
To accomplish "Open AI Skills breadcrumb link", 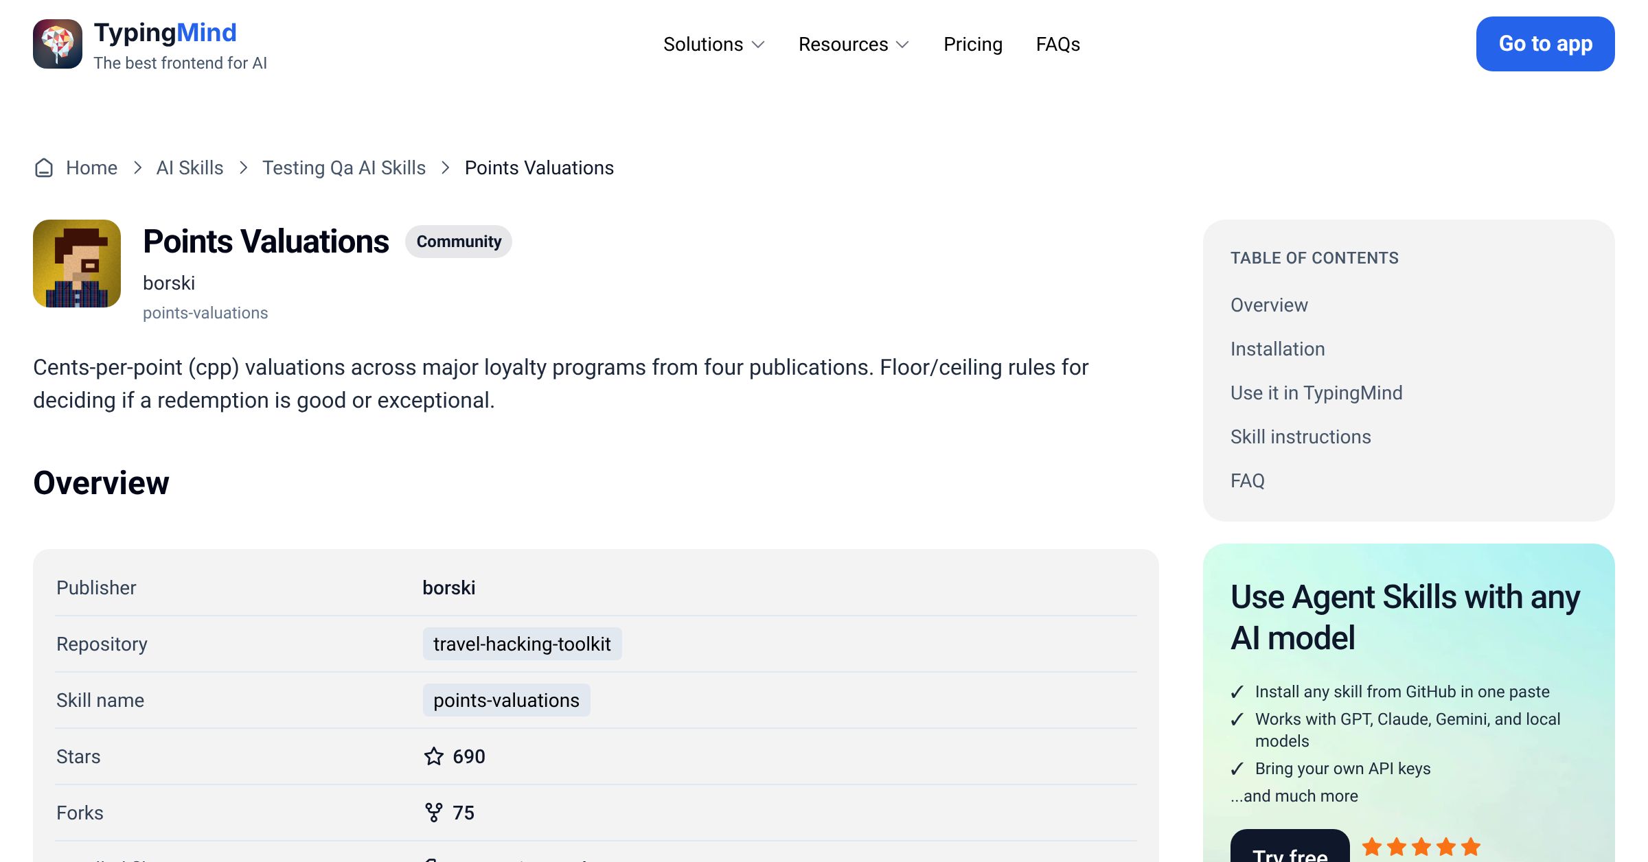I will [x=190, y=168].
